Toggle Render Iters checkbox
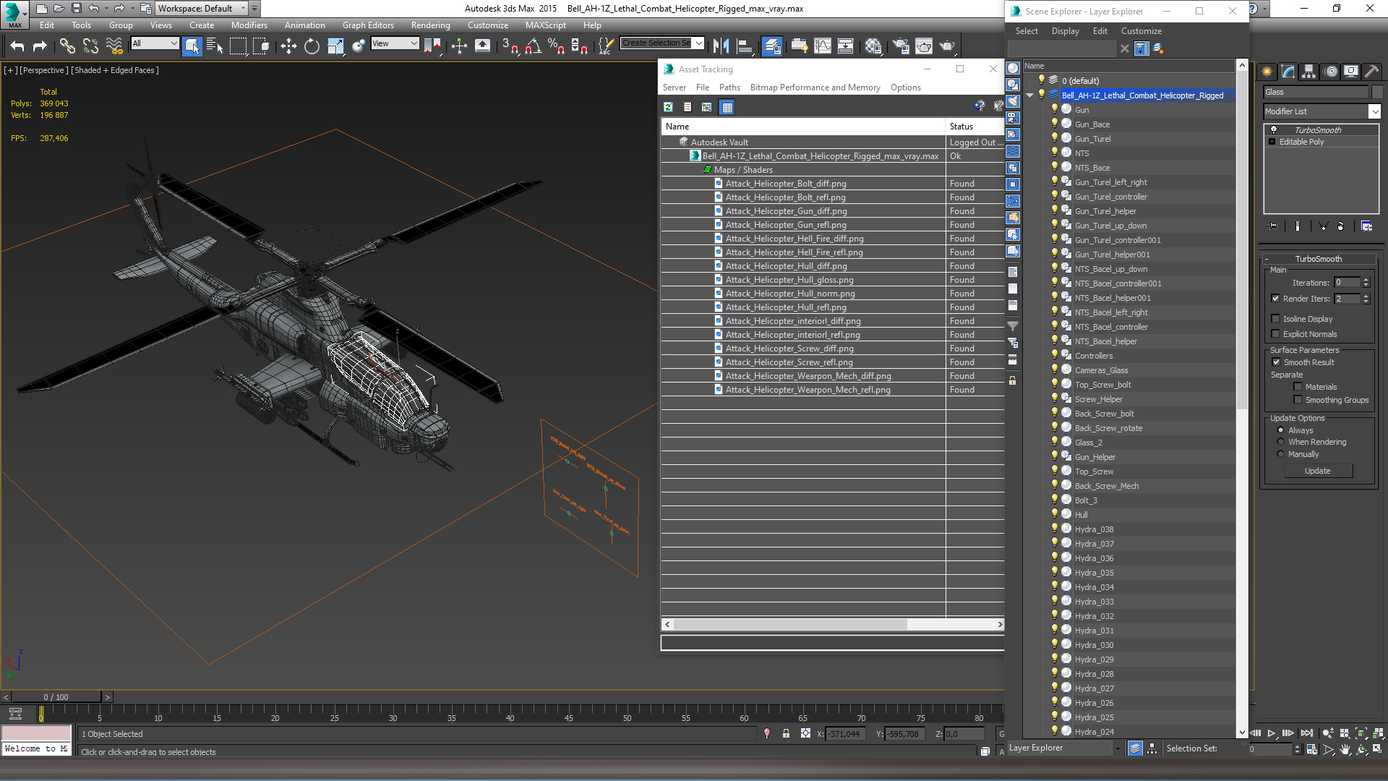This screenshot has height=781, width=1388. coord(1276,299)
